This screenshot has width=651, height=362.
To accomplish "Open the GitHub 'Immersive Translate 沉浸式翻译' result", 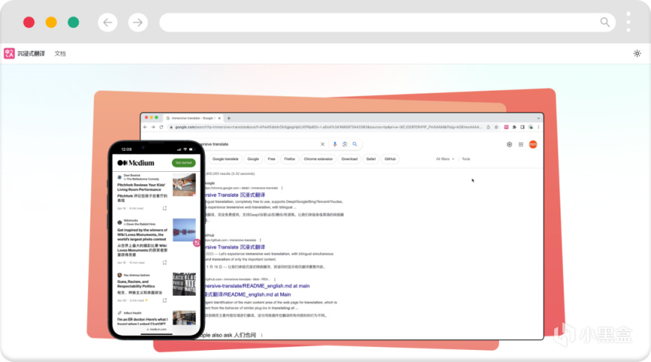I will point(235,247).
